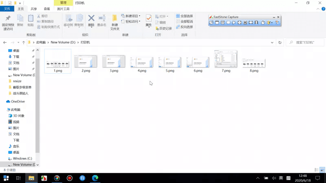Click Pin to Quick Access (固定到快速访问)
This screenshot has height=183, width=326.
click(x=8, y=22)
